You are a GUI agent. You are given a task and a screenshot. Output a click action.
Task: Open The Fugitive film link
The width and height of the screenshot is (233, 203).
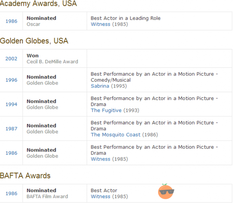[106, 110]
